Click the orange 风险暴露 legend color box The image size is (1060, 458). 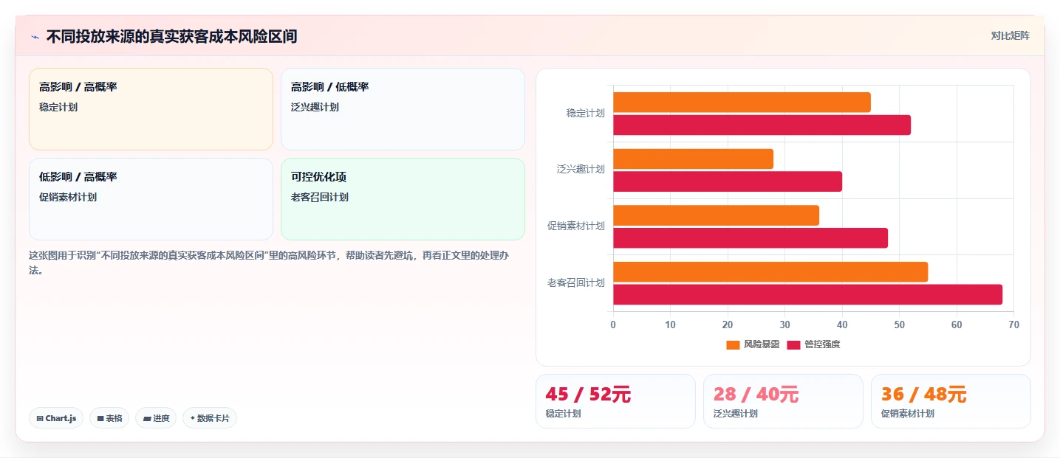click(x=733, y=345)
